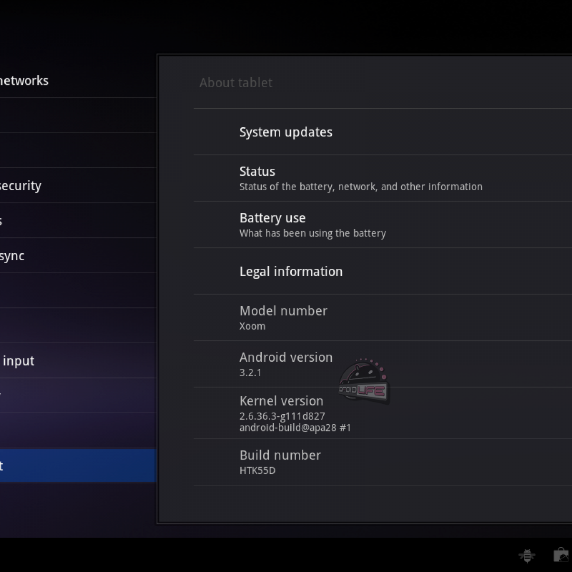The image size is (572, 572).
Task: Open Legal information
Action: point(383,271)
